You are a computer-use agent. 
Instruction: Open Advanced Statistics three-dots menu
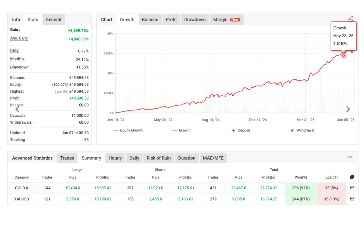[350, 157]
